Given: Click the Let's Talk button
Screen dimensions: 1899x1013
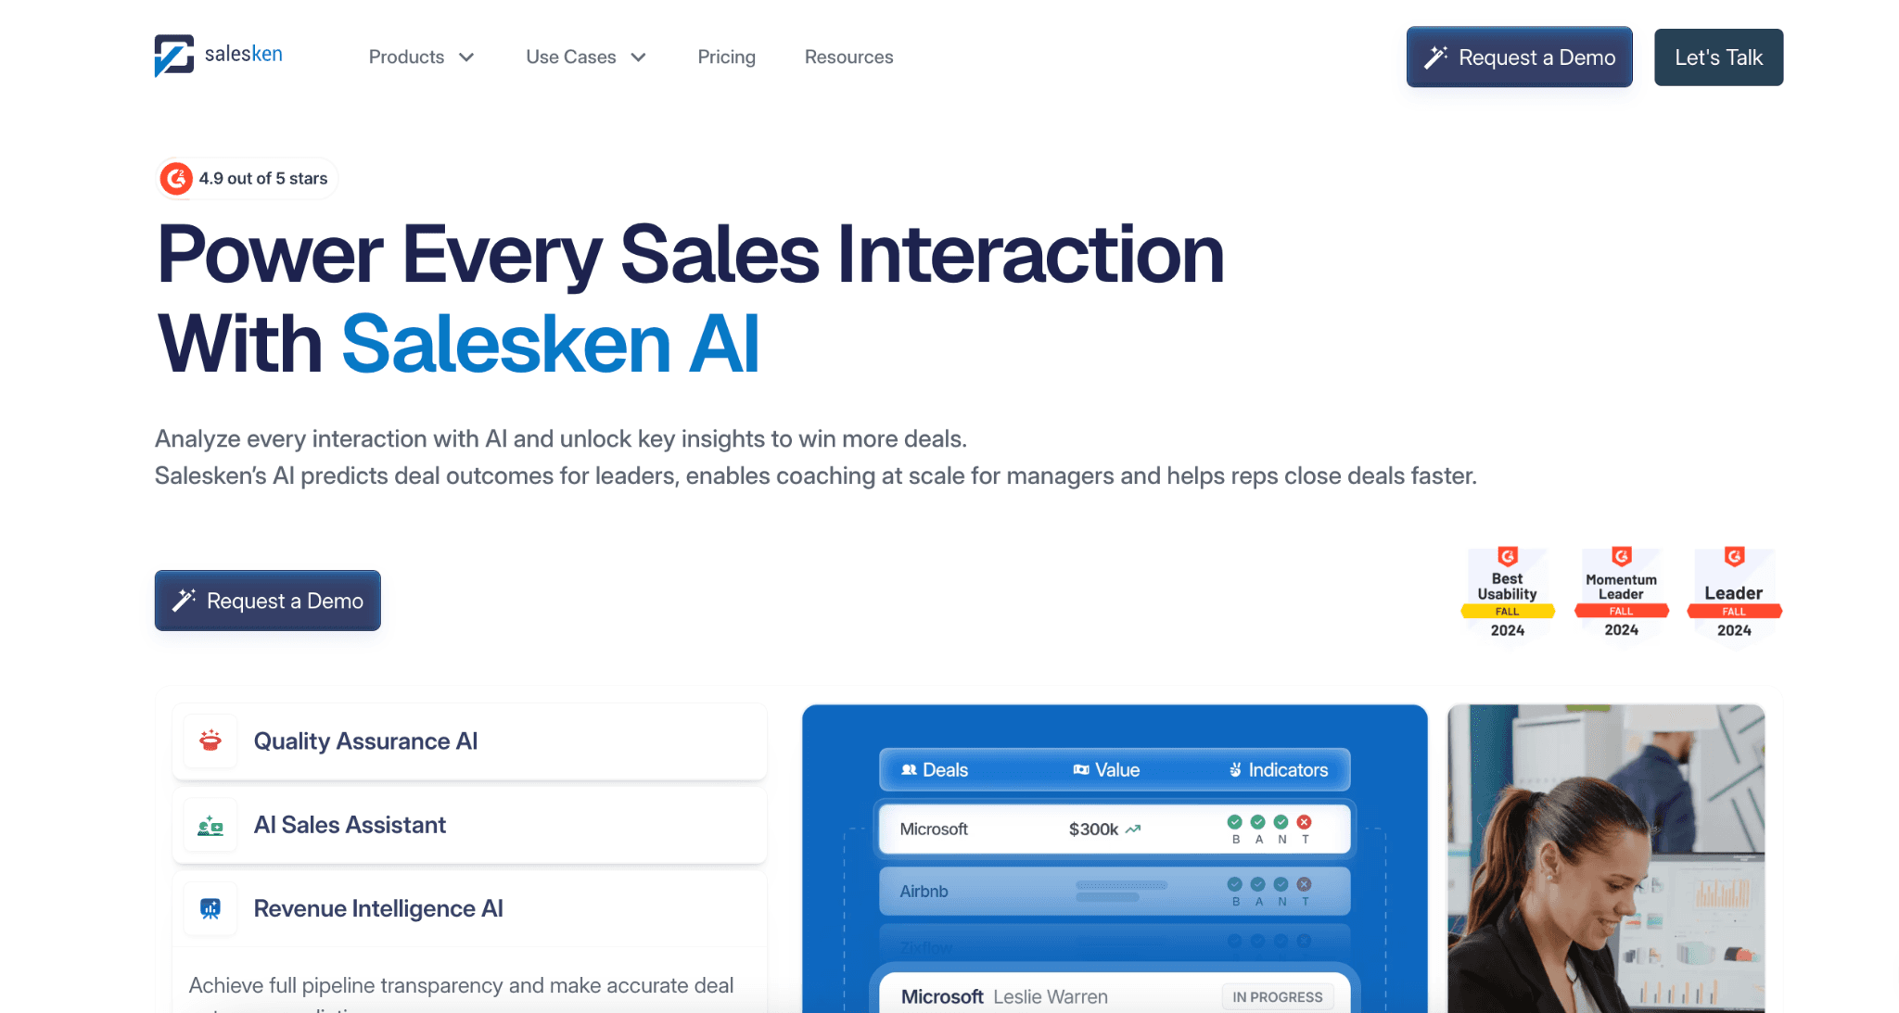Looking at the screenshot, I should pyautogui.click(x=1717, y=57).
